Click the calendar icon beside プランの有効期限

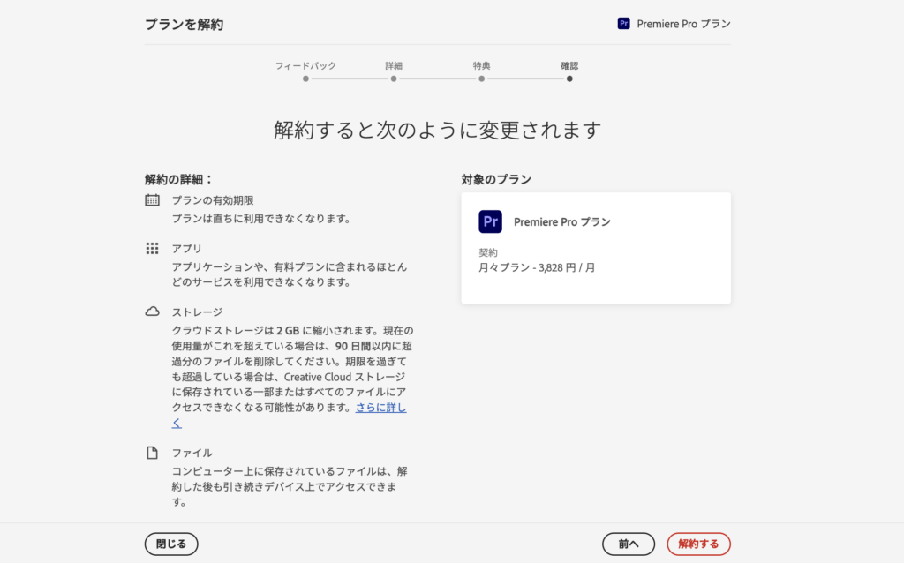coord(152,200)
